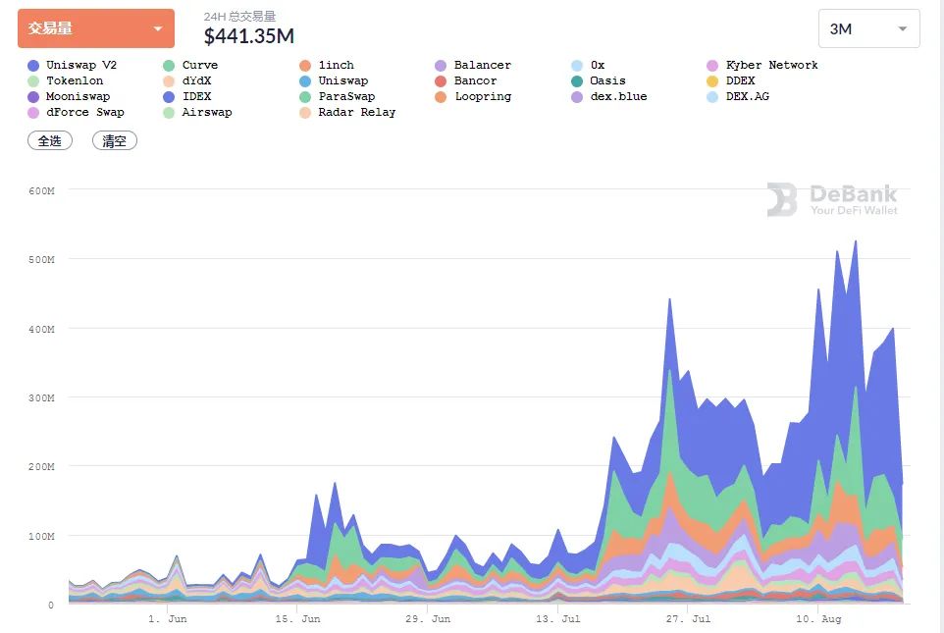This screenshot has width=944, height=633.
Task: Click the Balancer purple legend dot
Action: (x=441, y=66)
